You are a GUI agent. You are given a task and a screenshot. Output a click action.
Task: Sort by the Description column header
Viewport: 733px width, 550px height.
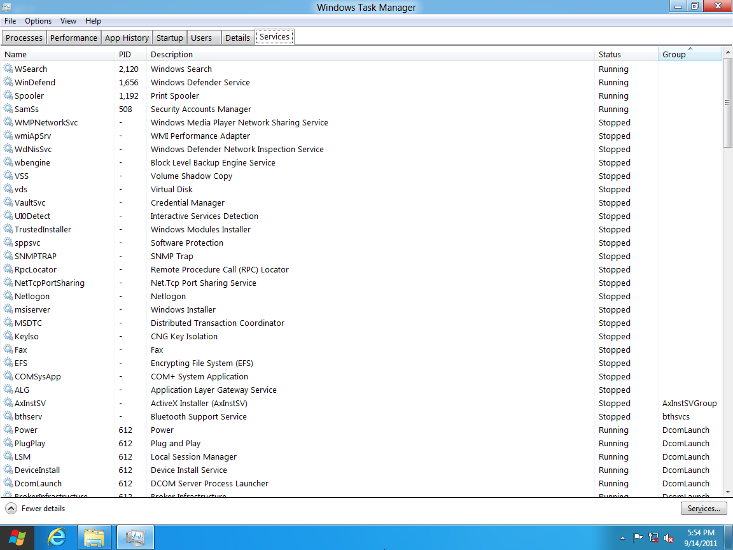pyautogui.click(x=370, y=54)
